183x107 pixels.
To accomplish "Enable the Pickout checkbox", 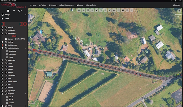I will pos(6,63).
